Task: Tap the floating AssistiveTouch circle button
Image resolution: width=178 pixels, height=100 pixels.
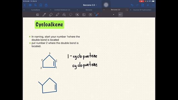Action: (x=106, y=5)
